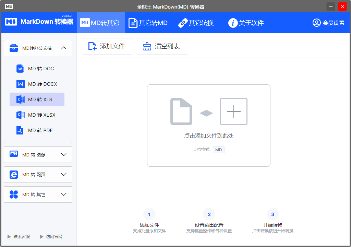Click the 支持批量操作和各种设置 caption
351x247 pixels.
[209, 231]
